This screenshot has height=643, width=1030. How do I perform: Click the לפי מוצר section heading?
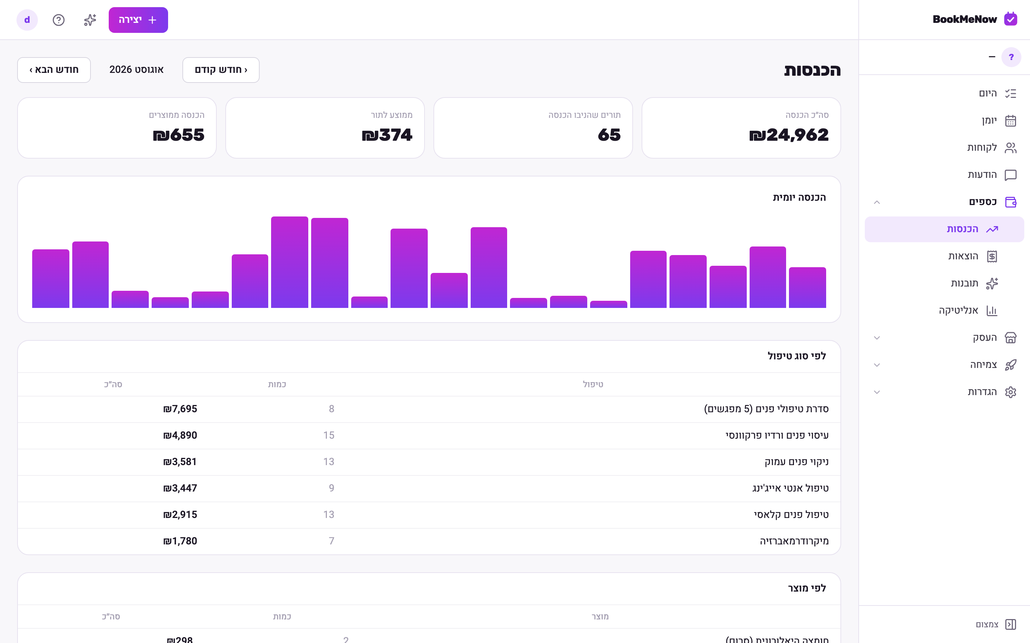(x=807, y=588)
